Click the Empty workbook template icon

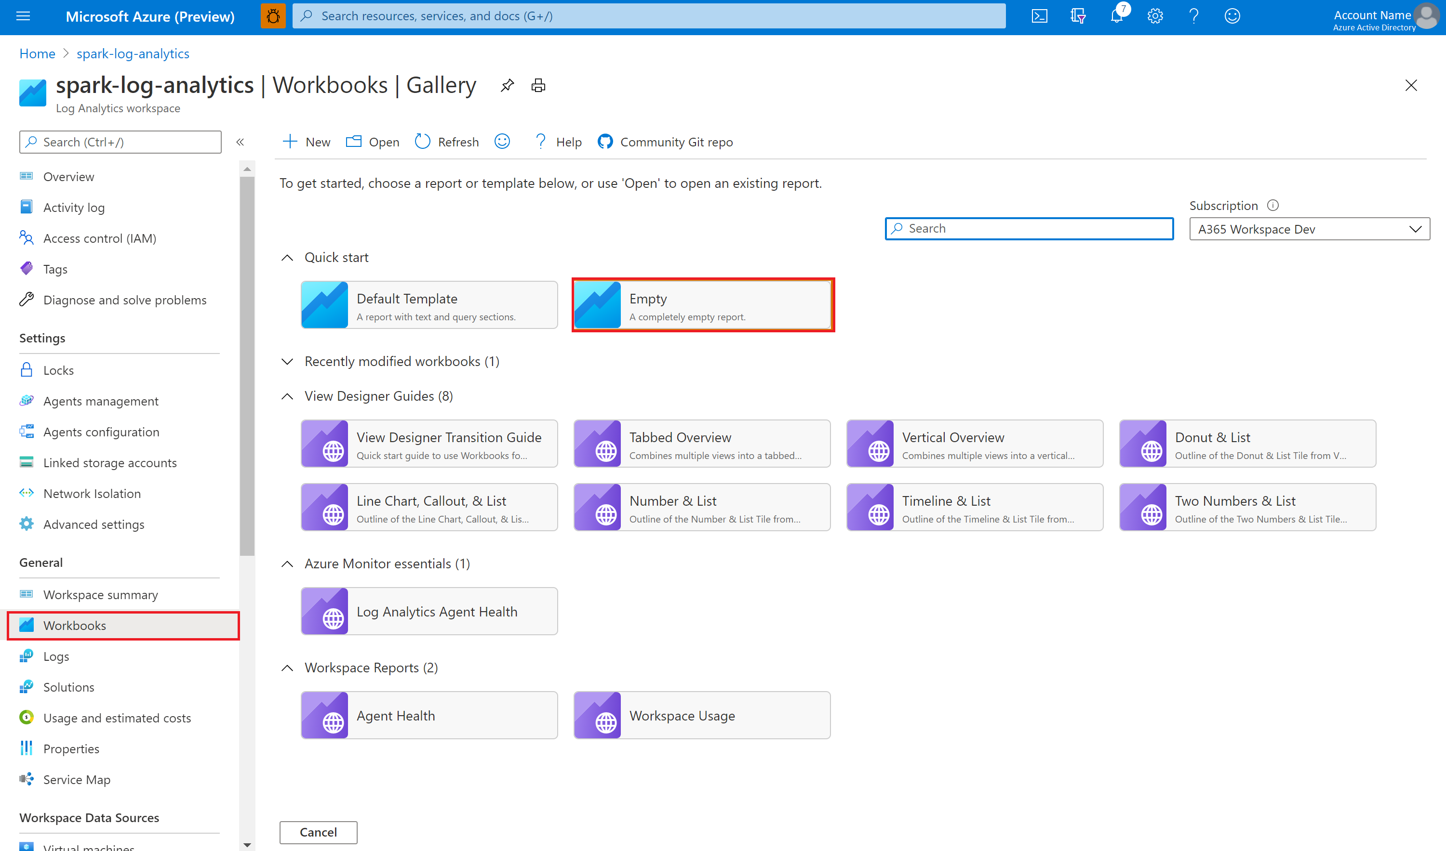[x=598, y=306]
